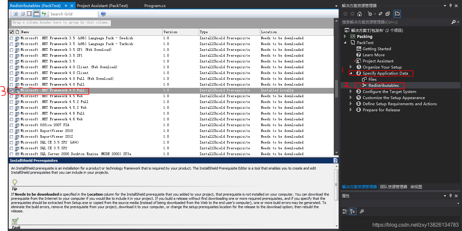Pin the Solution Explorer panel
The image size is (462, 231).
coord(451,6)
